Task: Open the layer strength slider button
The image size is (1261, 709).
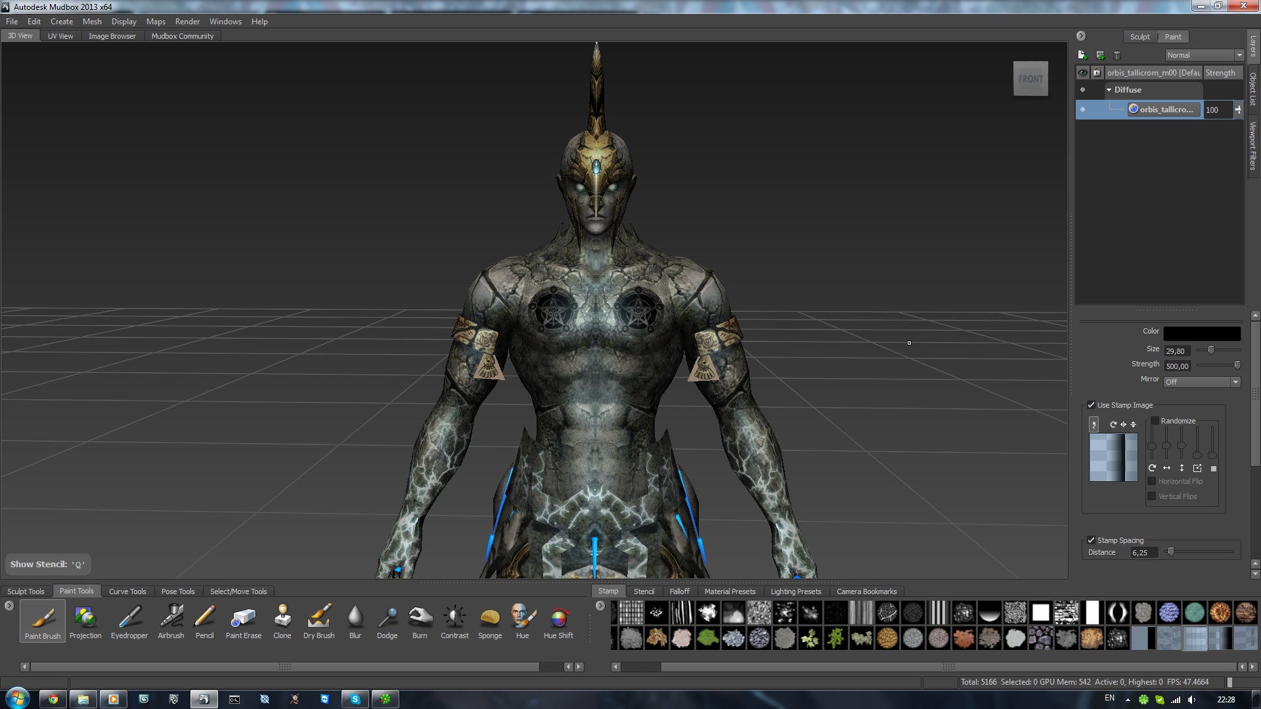Action: coord(1238,110)
